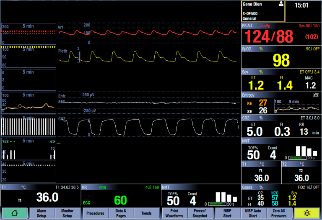
Task: Click the Entropy panel small trend graph
Action: pyautogui.click(x=297, y=106)
